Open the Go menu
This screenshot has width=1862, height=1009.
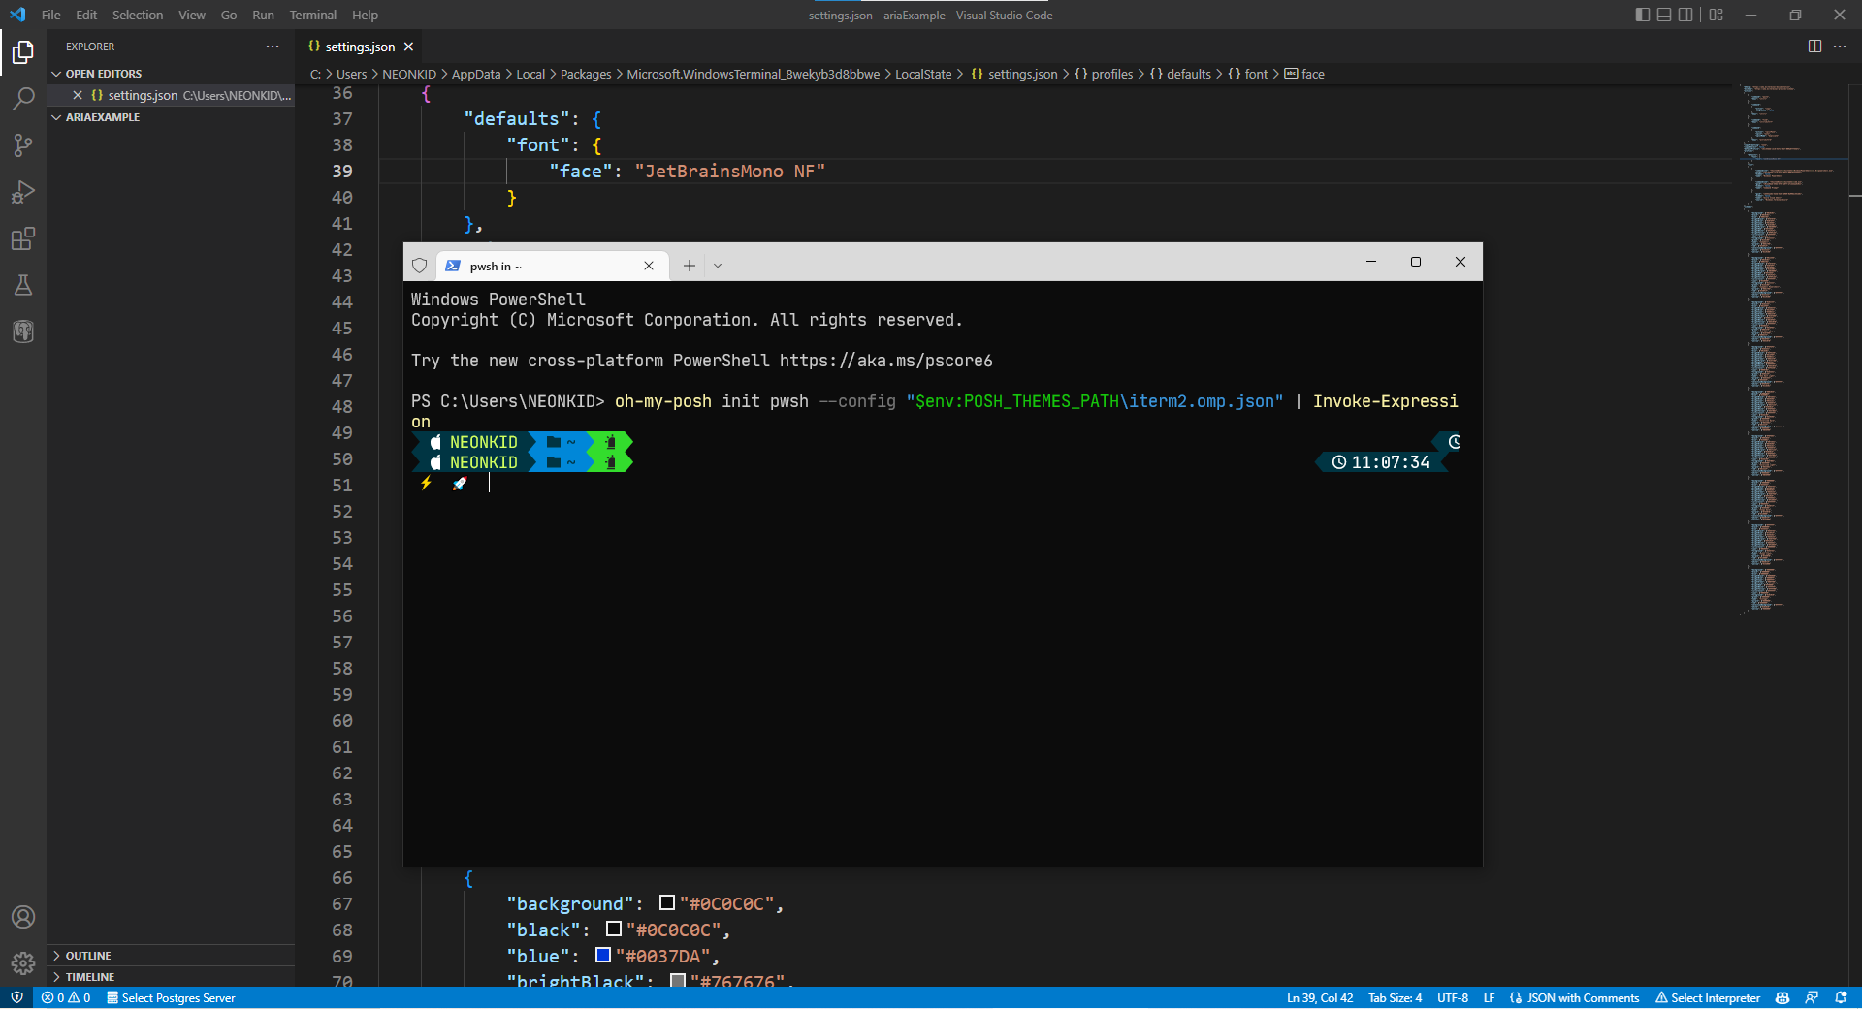tap(229, 15)
